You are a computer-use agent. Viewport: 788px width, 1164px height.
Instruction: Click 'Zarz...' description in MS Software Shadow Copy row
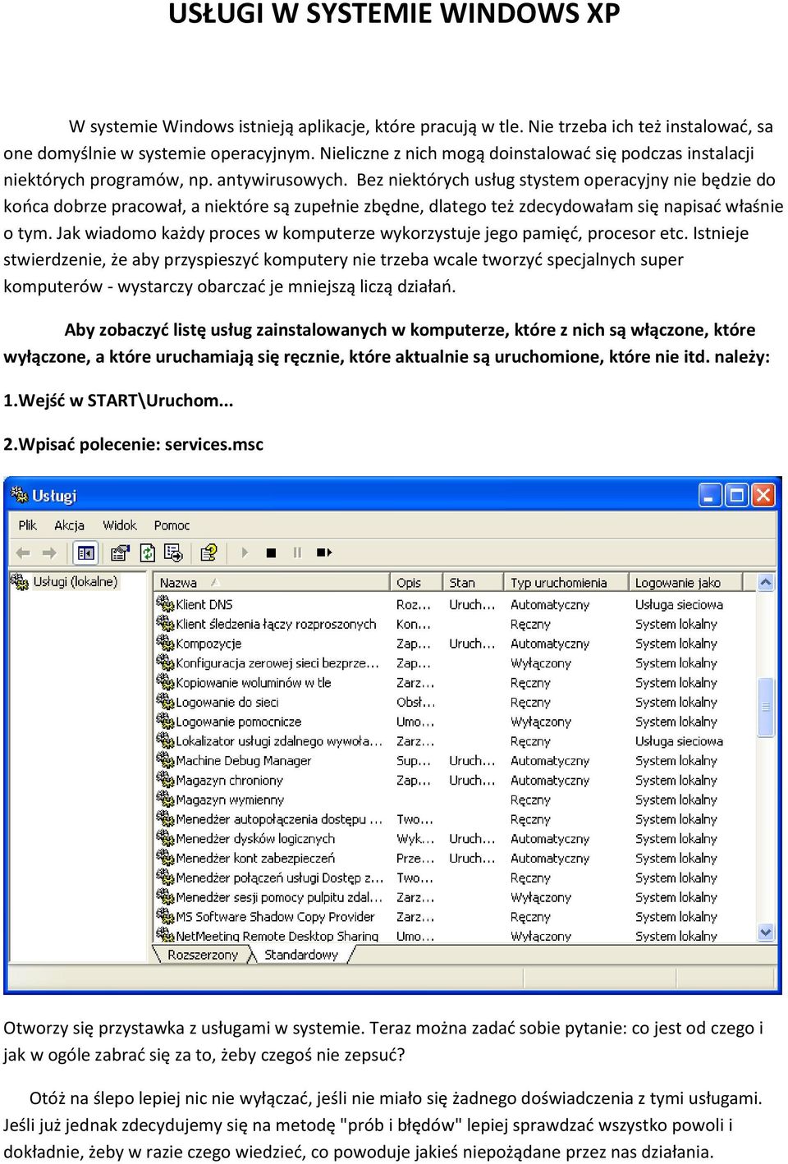415,917
